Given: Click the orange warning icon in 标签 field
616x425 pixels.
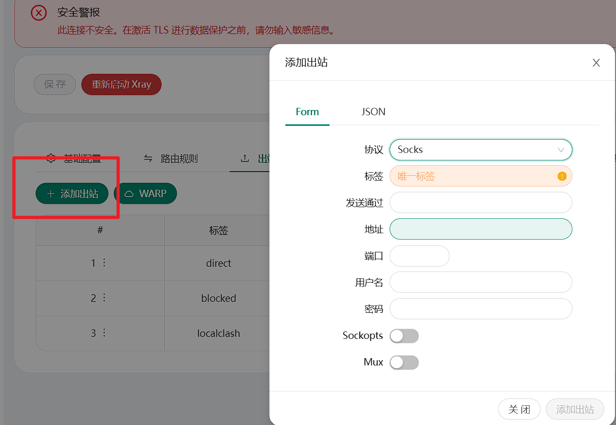Looking at the screenshot, I should pos(562,176).
